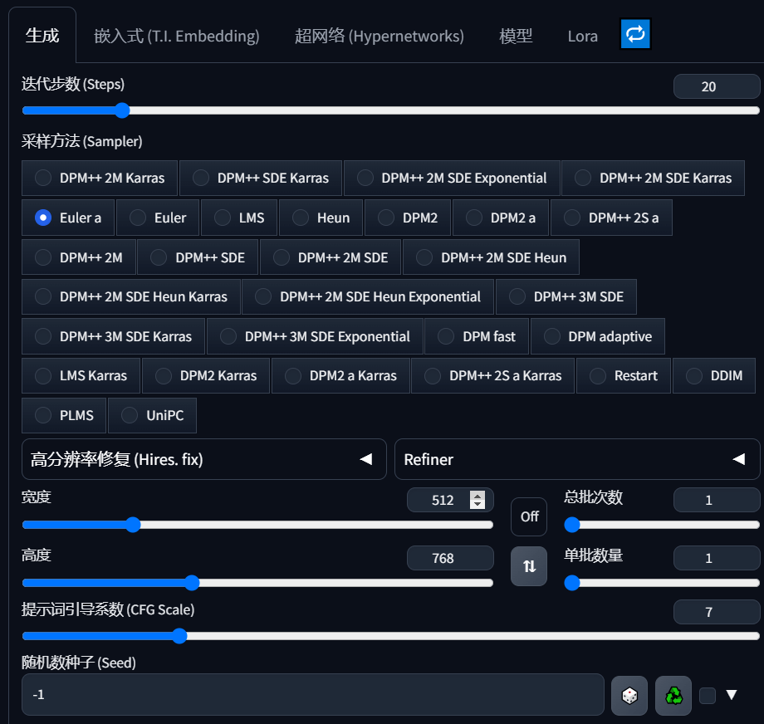The image size is (764, 724).
Task: Open the 超网络 (Hypernetworks) tab
Action: [379, 36]
